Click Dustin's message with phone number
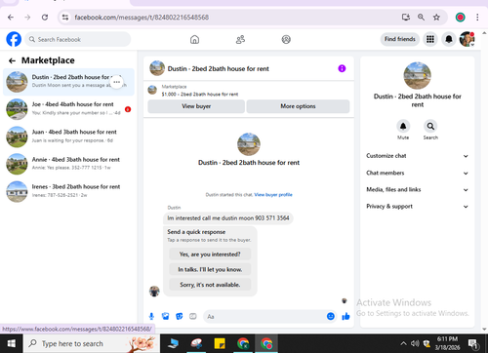 pyautogui.click(x=228, y=218)
